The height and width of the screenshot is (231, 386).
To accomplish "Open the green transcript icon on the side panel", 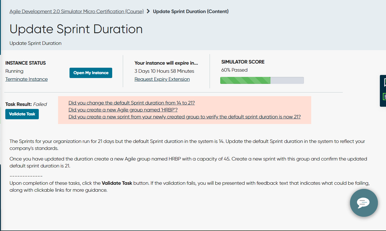I will pos(383,97).
